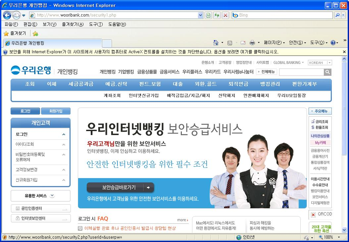Image resolution: width=349 pixels, height=242 pixels.
Task: Click the add to favorites bar icon
Action: tap(35, 34)
